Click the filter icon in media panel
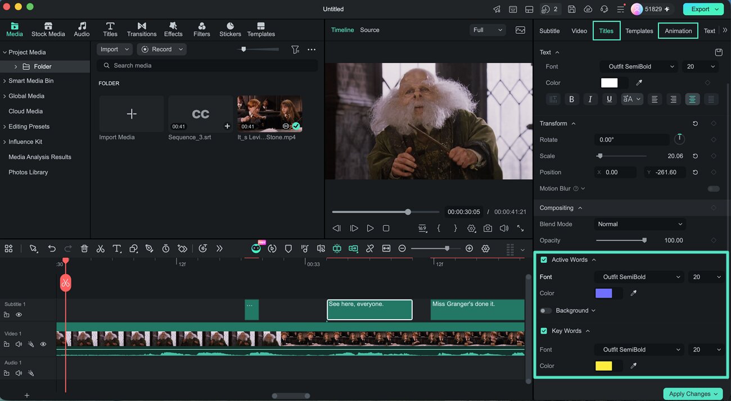 [x=295, y=49]
